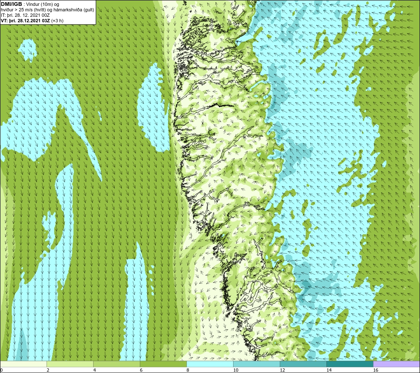420x373 pixels.
Task: Click the teal 12–14 m/s legend segment
Action: 303,364
